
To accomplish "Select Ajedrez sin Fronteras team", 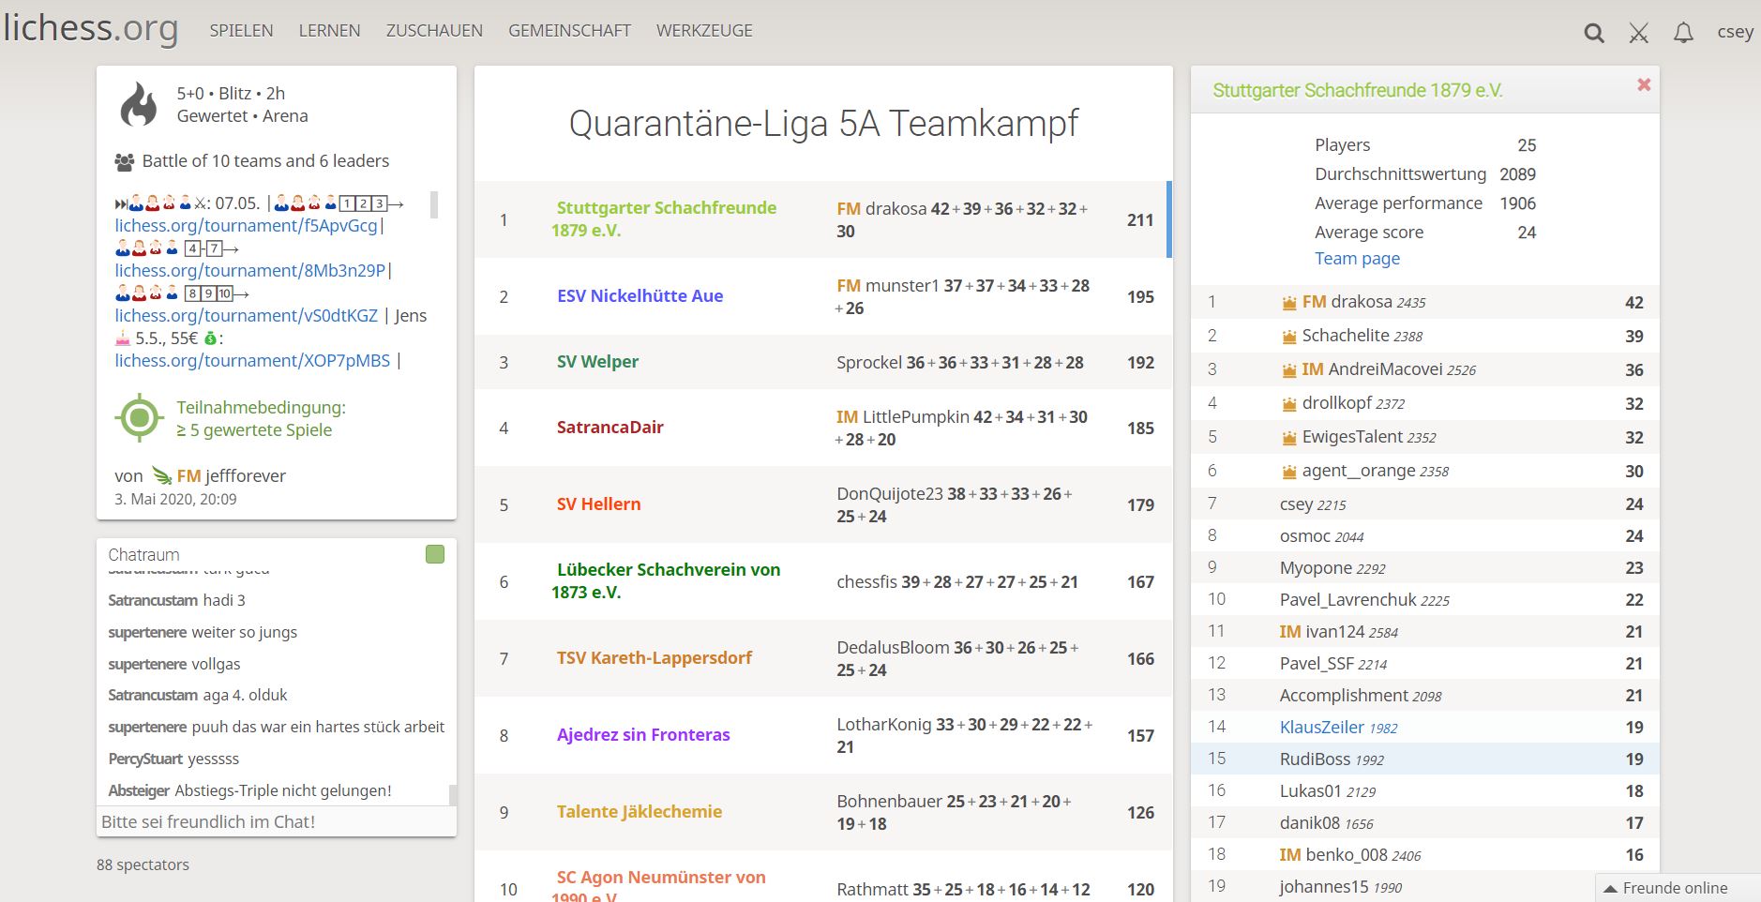I will pos(643,734).
